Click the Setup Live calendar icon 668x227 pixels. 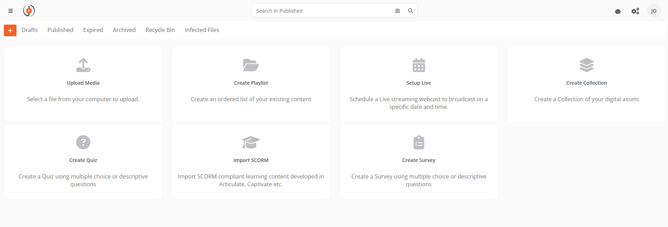click(419, 65)
